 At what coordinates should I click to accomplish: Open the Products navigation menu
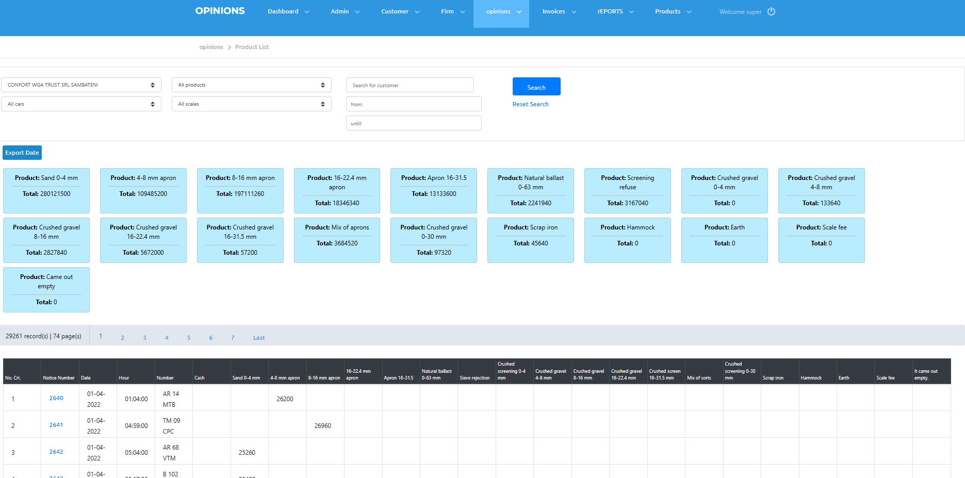coord(673,11)
